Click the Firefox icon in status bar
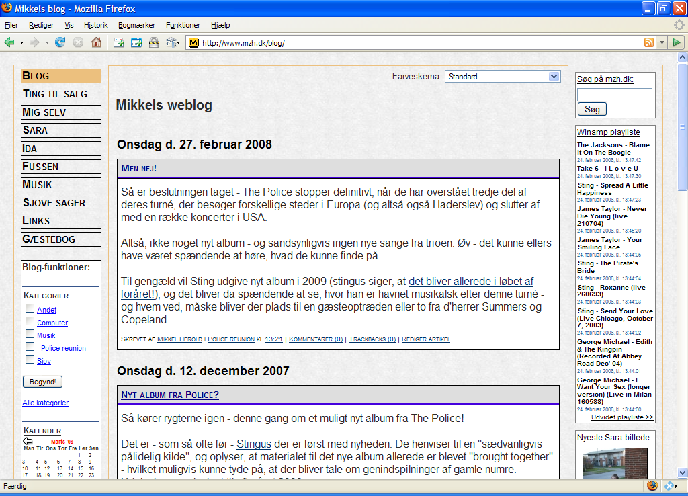The height and width of the screenshot is (496, 688). click(652, 485)
